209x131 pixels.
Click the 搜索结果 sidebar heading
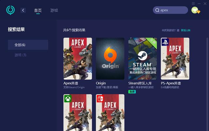(x=16, y=29)
